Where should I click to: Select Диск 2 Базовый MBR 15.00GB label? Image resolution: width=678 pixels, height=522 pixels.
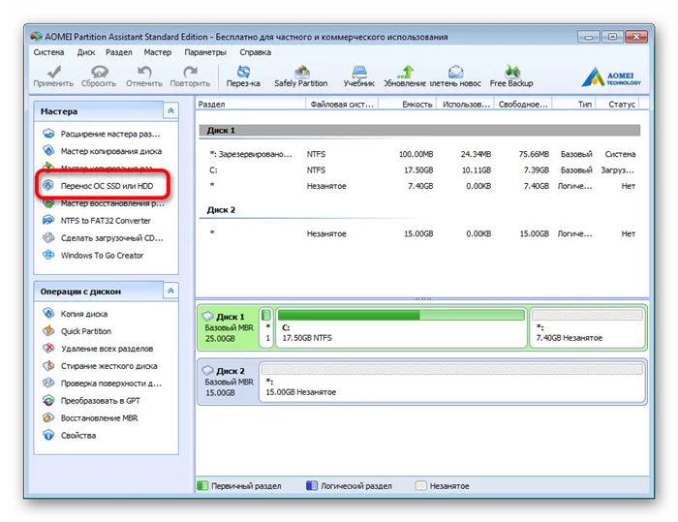229,382
